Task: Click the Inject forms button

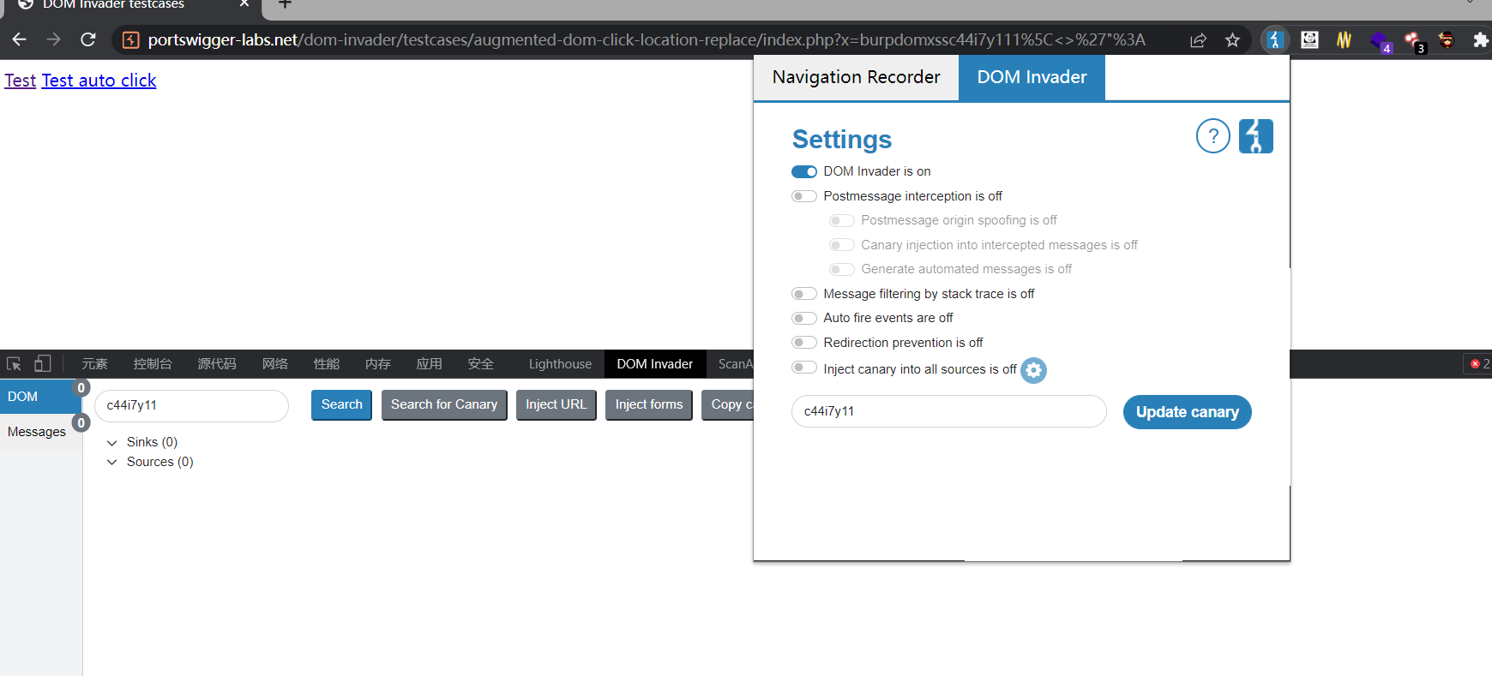Action: [649, 404]
